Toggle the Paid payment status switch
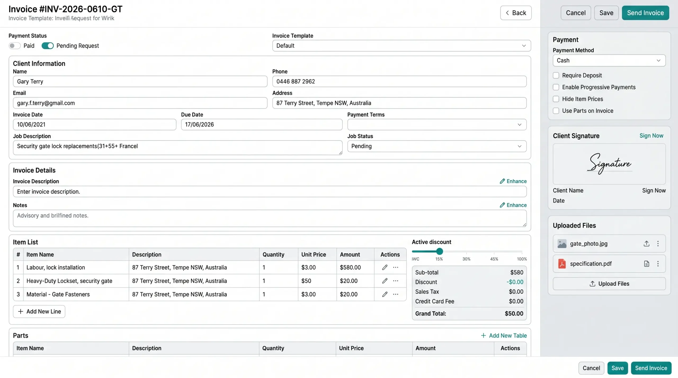Screen dimensions: 678x378 click(x=15, y=46)
